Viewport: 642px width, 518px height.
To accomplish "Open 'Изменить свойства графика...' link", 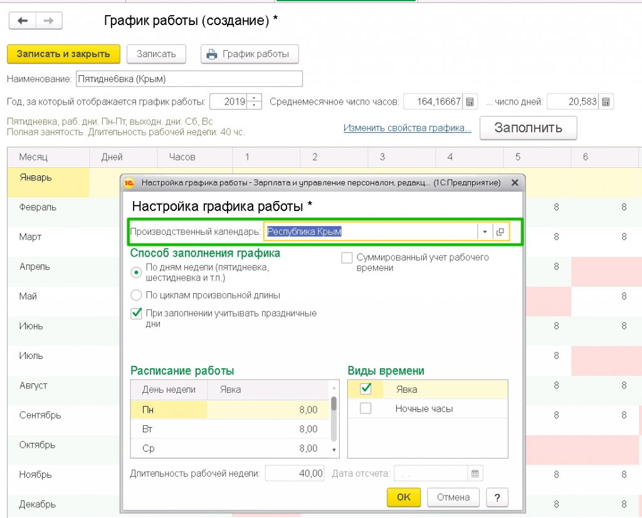I will pos(408,128).
